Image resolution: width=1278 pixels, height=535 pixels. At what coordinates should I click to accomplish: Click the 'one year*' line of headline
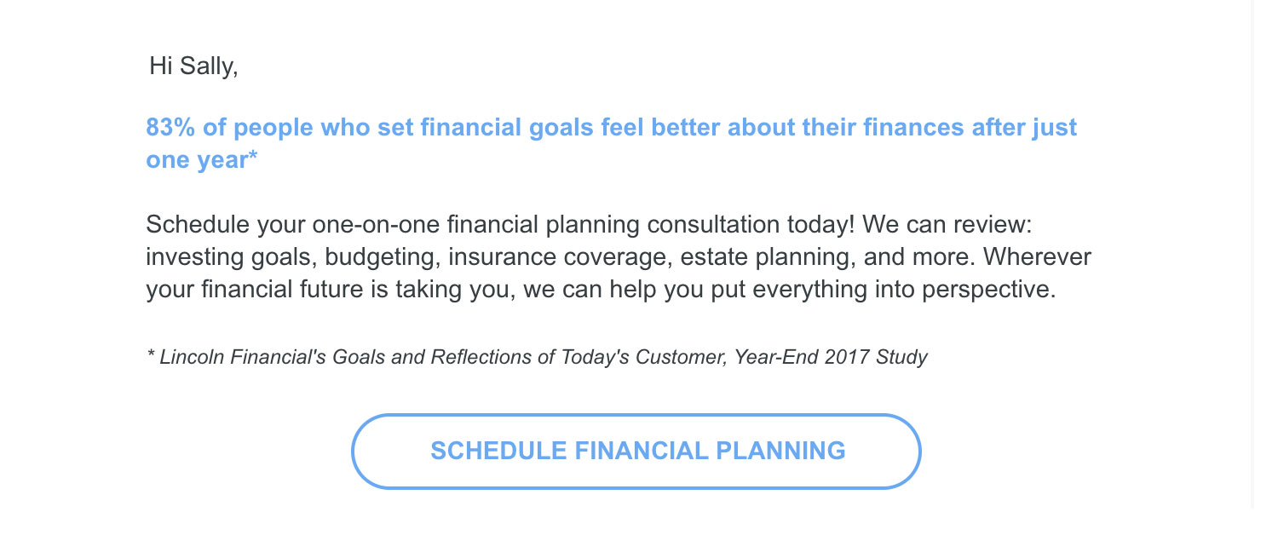pos(202,159)
